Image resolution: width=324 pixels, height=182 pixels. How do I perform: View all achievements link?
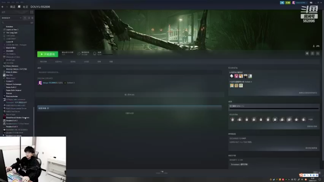(312, 127)
